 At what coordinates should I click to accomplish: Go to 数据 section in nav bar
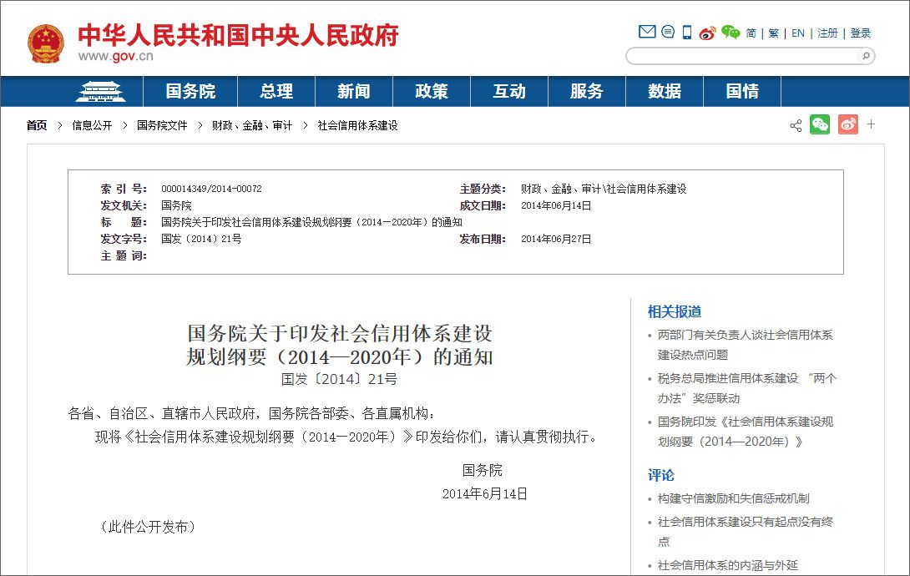(x=665, y=92)
